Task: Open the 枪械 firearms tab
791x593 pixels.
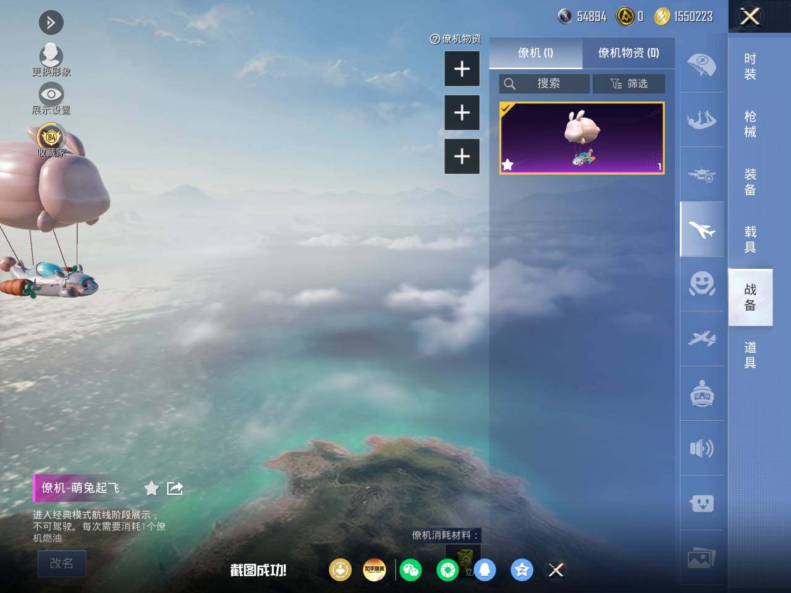Action: (x=750, y=124)
